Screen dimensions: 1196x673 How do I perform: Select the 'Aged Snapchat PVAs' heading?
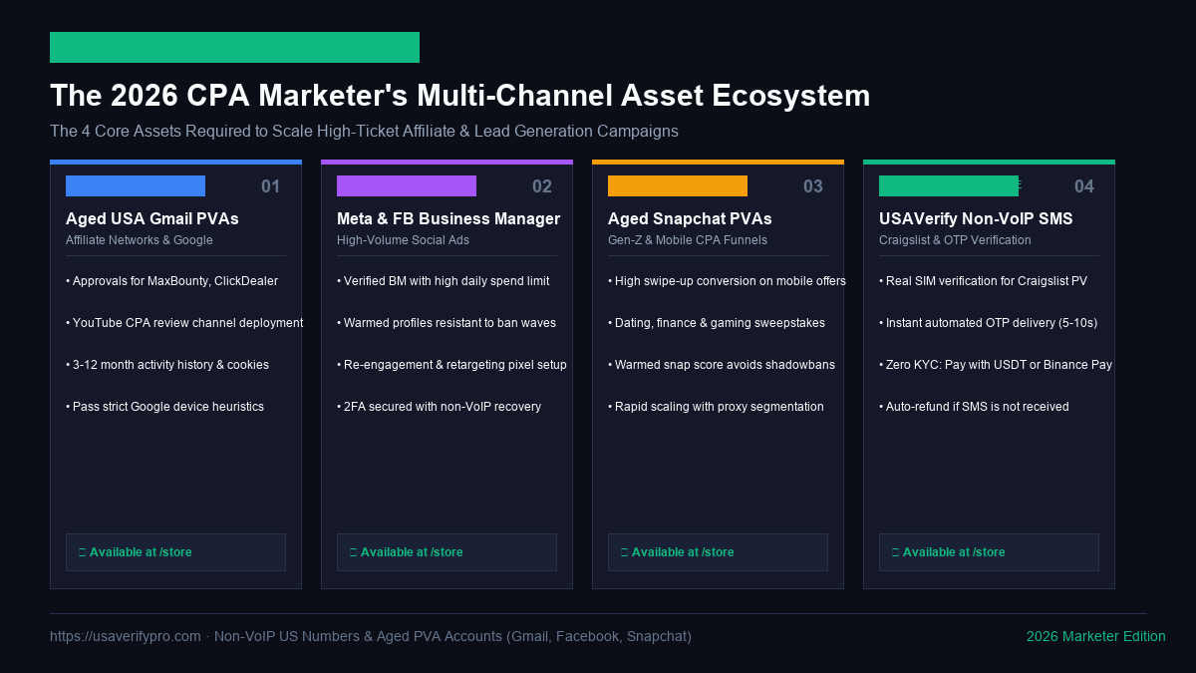point(690,218)
